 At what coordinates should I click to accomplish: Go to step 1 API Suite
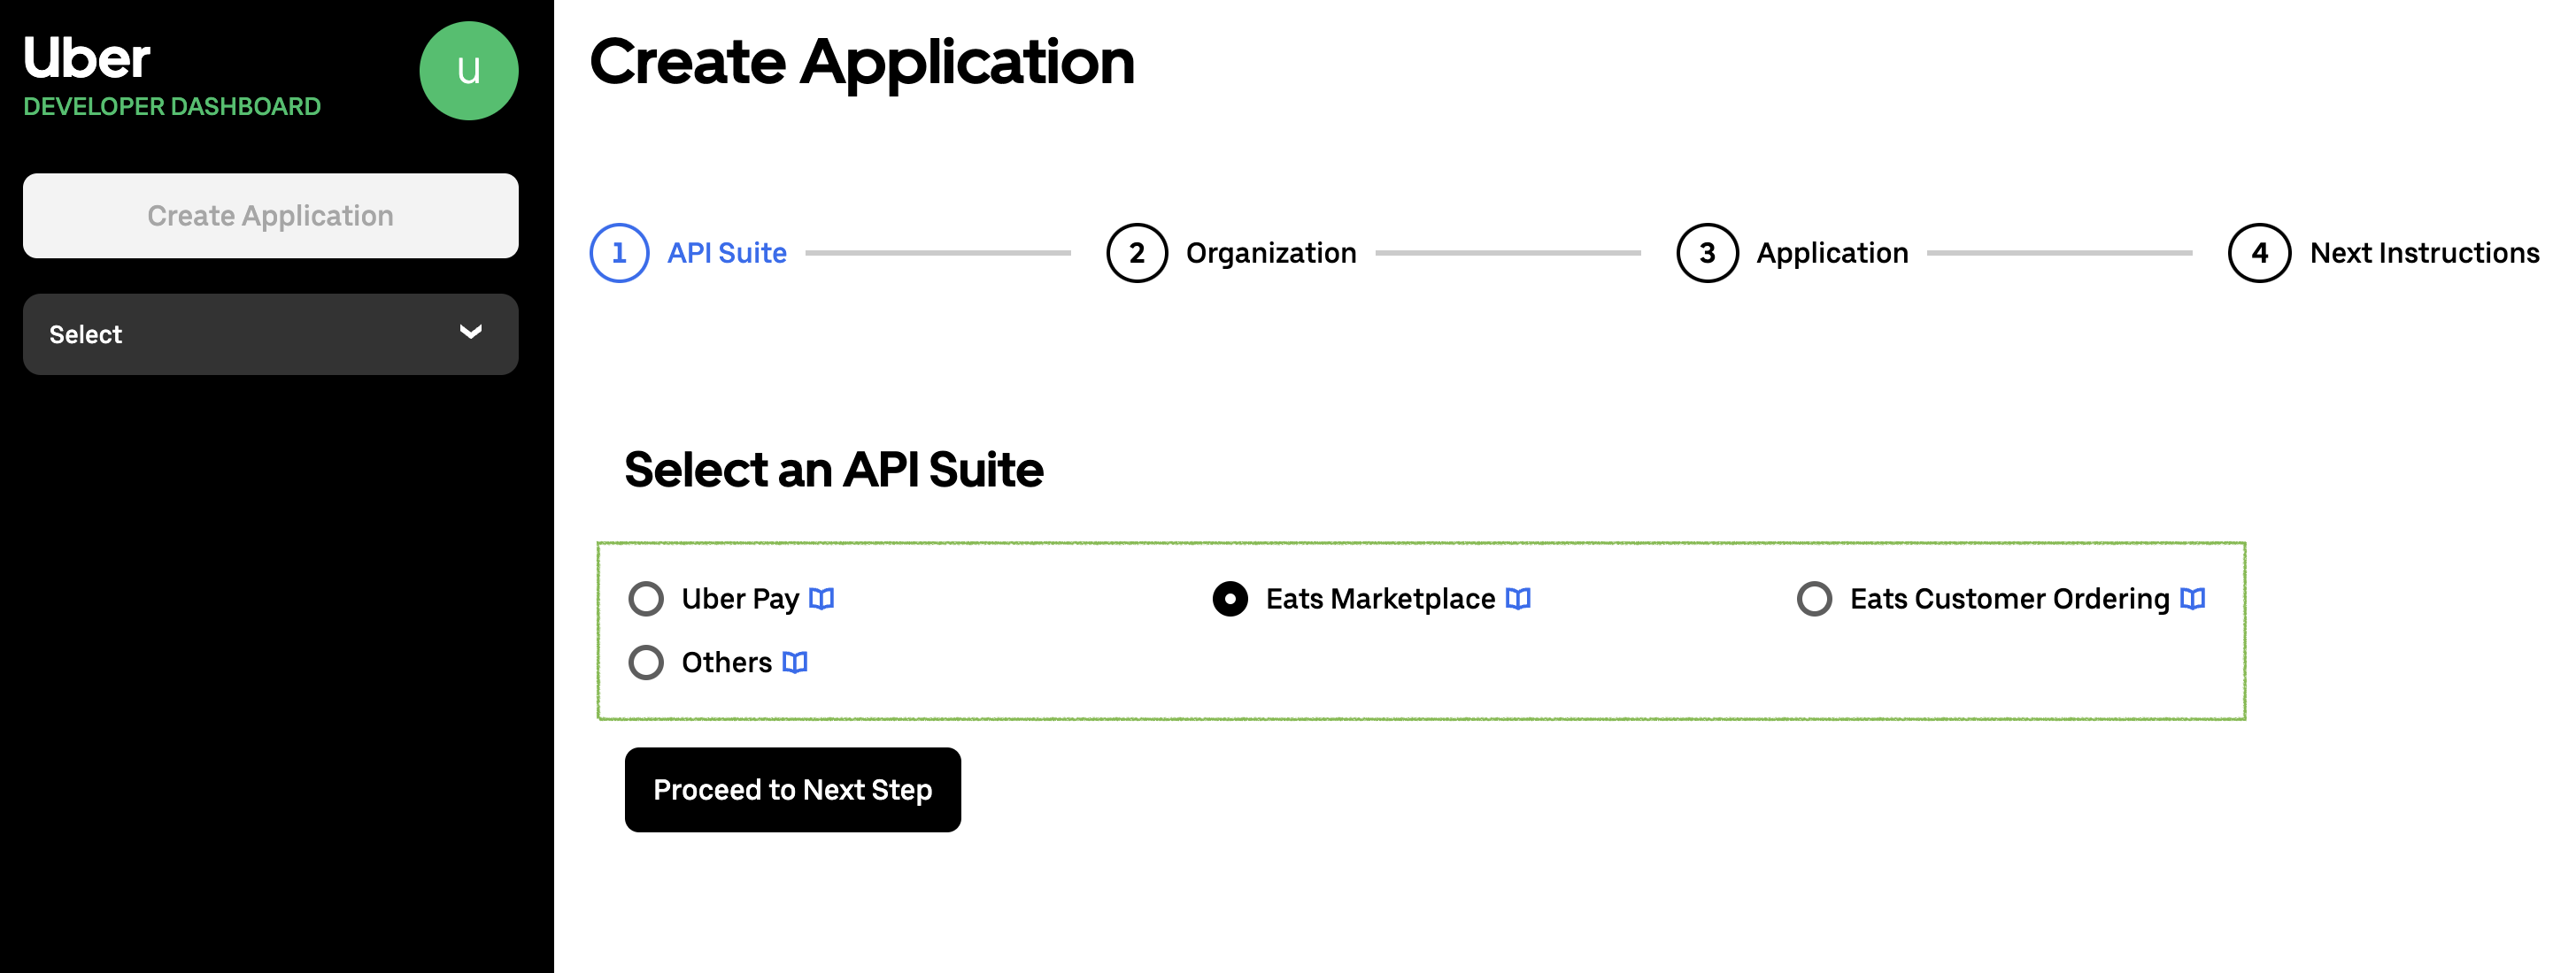688,253
